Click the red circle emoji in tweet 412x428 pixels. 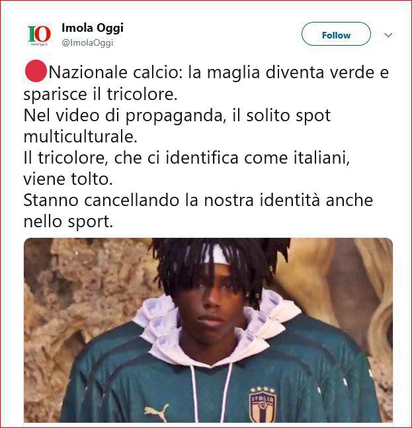[x=36, y=71]
